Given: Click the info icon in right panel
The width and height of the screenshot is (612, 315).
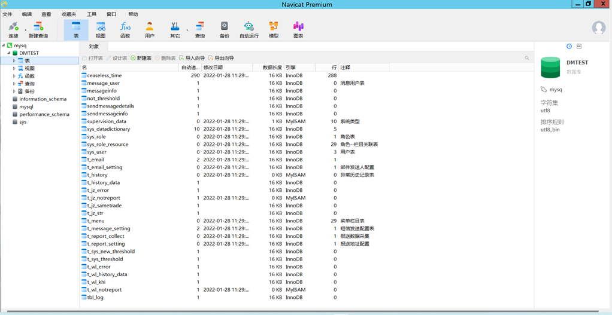Looking at the screenshot, I should [x=569, y=47].
